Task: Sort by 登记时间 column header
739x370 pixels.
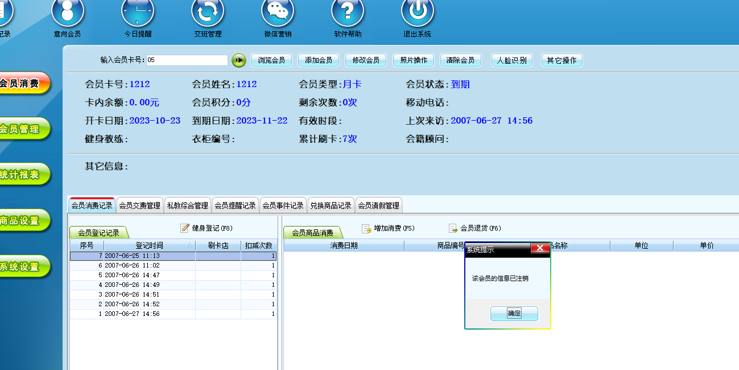Action: pos(149,245)
